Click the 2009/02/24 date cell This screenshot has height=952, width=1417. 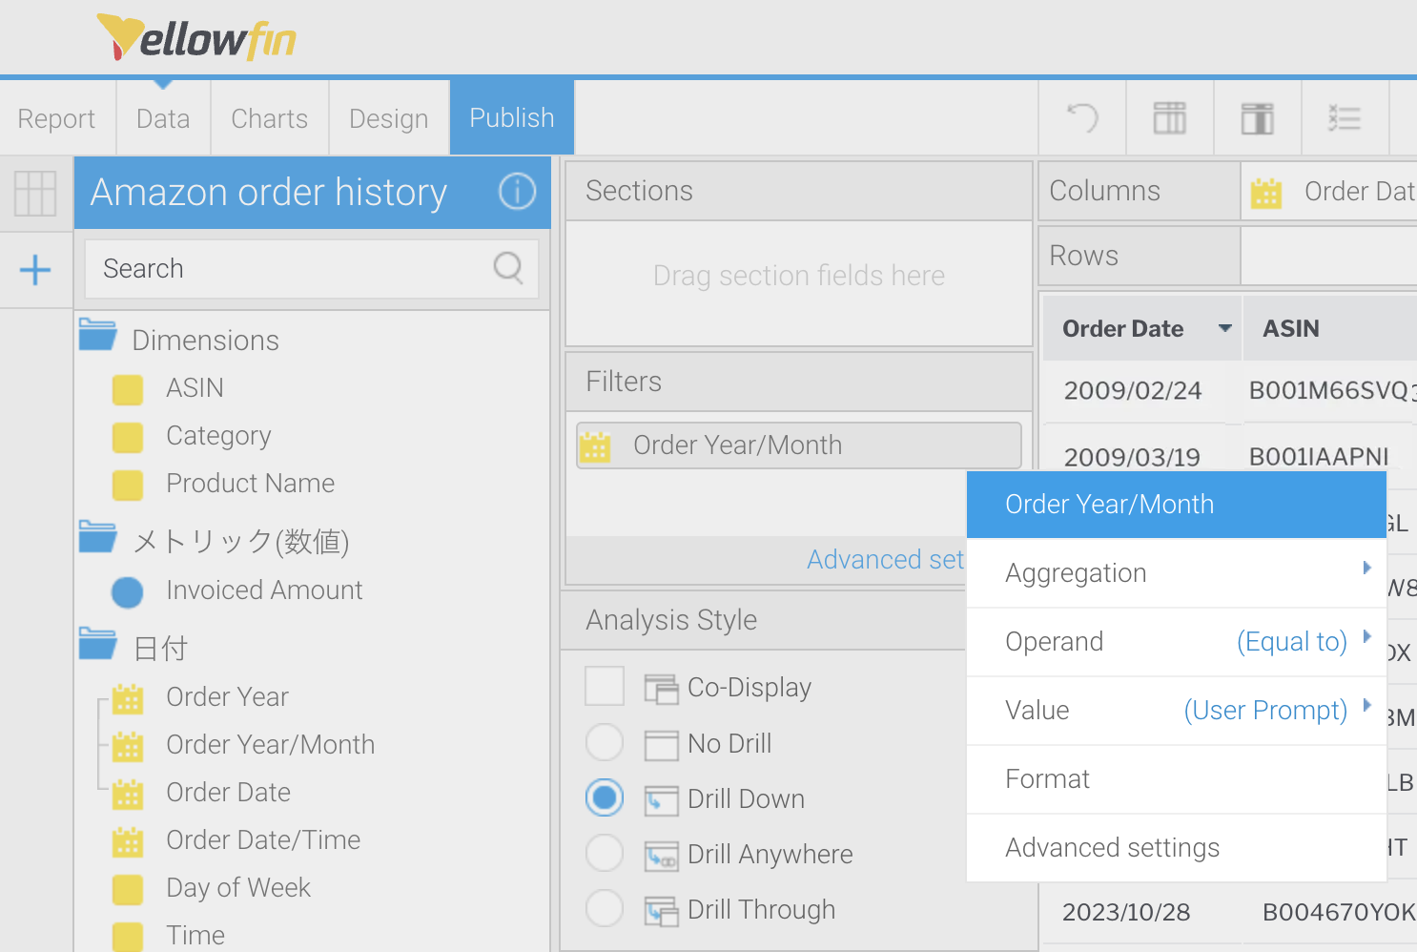(x=1133, y=391)
